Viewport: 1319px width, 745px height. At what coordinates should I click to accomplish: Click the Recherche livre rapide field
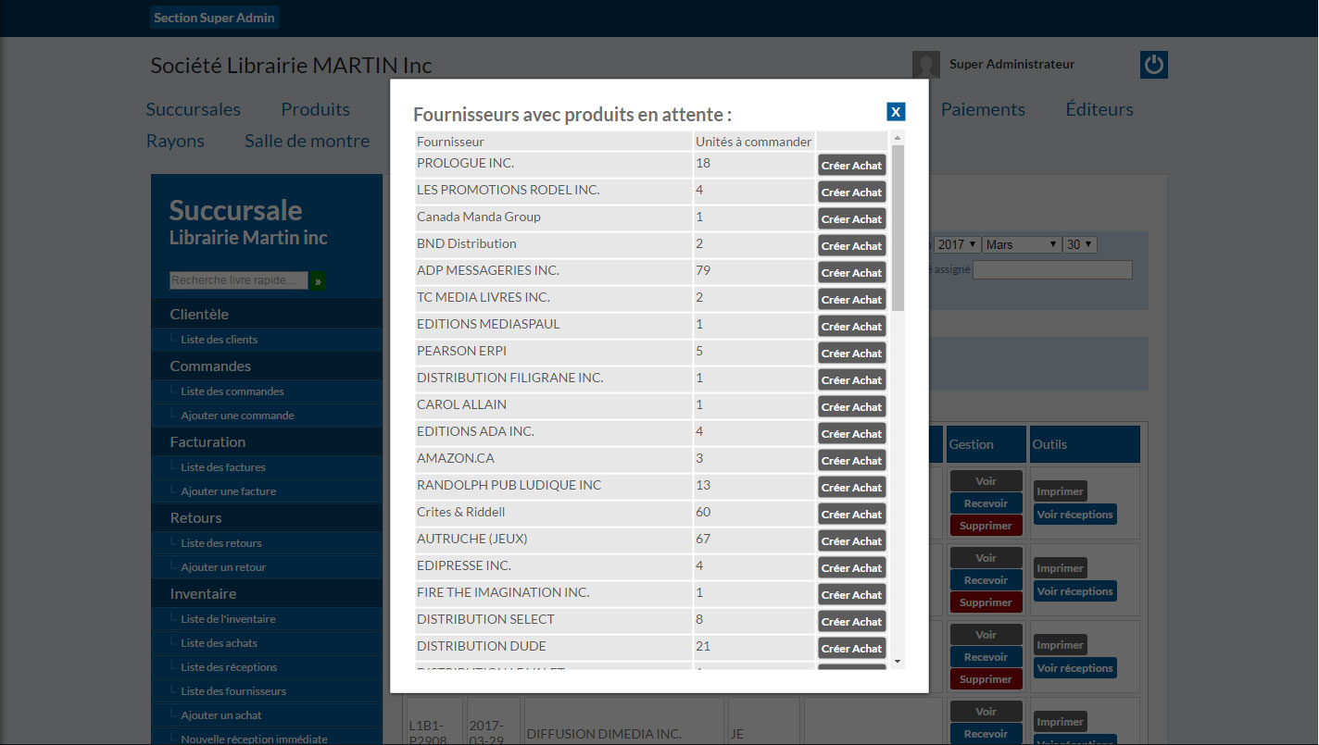(239, 280)
